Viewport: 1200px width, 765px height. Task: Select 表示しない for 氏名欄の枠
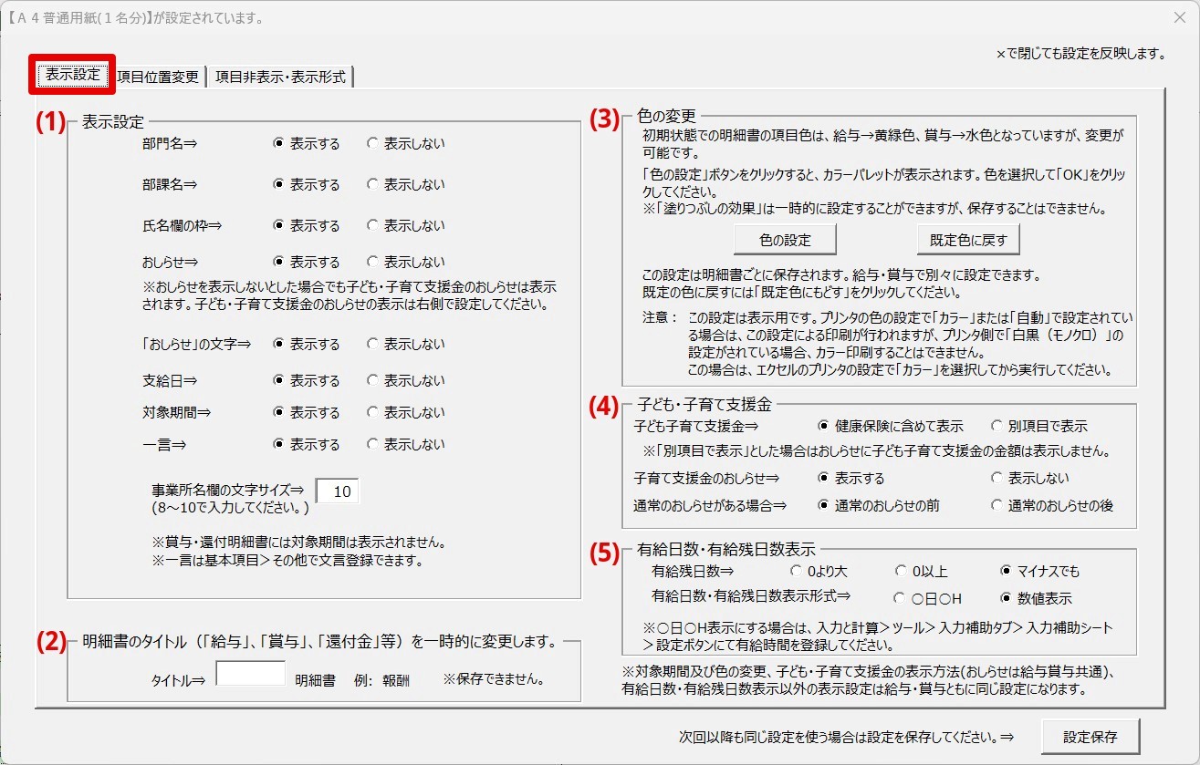tap(406, 225)
